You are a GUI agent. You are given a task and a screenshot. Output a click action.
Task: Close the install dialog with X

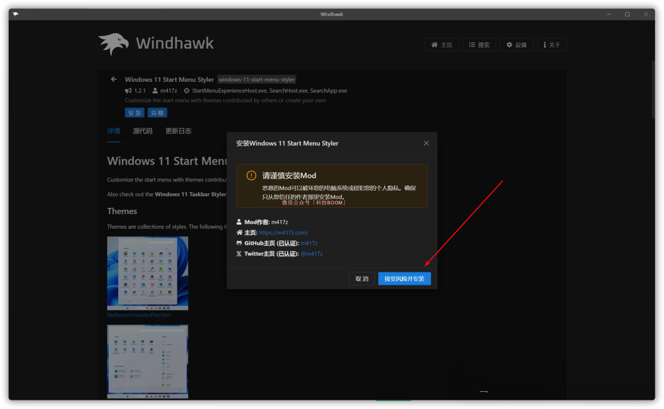point(426,143)
